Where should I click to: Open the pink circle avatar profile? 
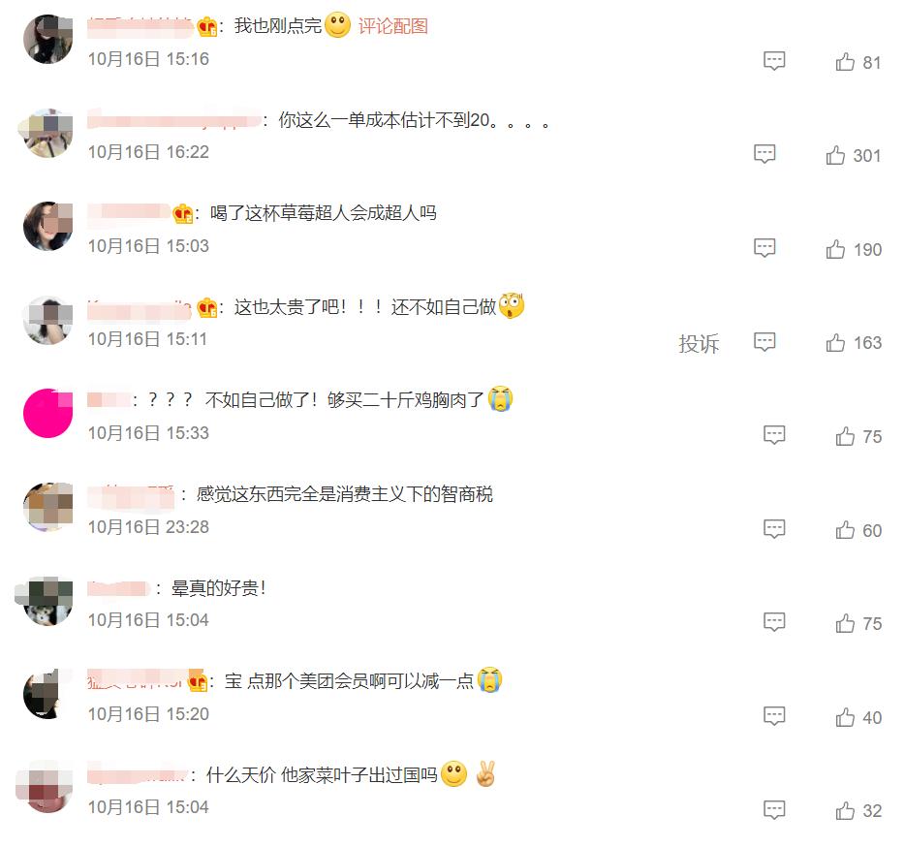47,413
